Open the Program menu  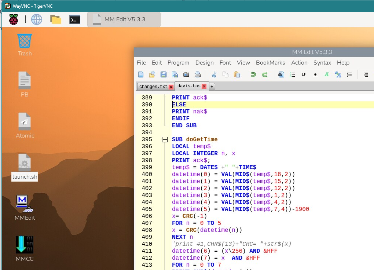click(x=178, y=63)
